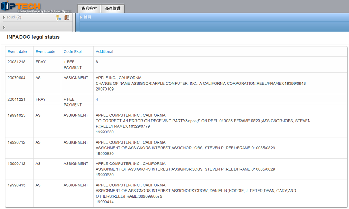The width and height of the screenshot is (349, 209).
Task: Click the Event code column header
Action: (x=45, y=52)
